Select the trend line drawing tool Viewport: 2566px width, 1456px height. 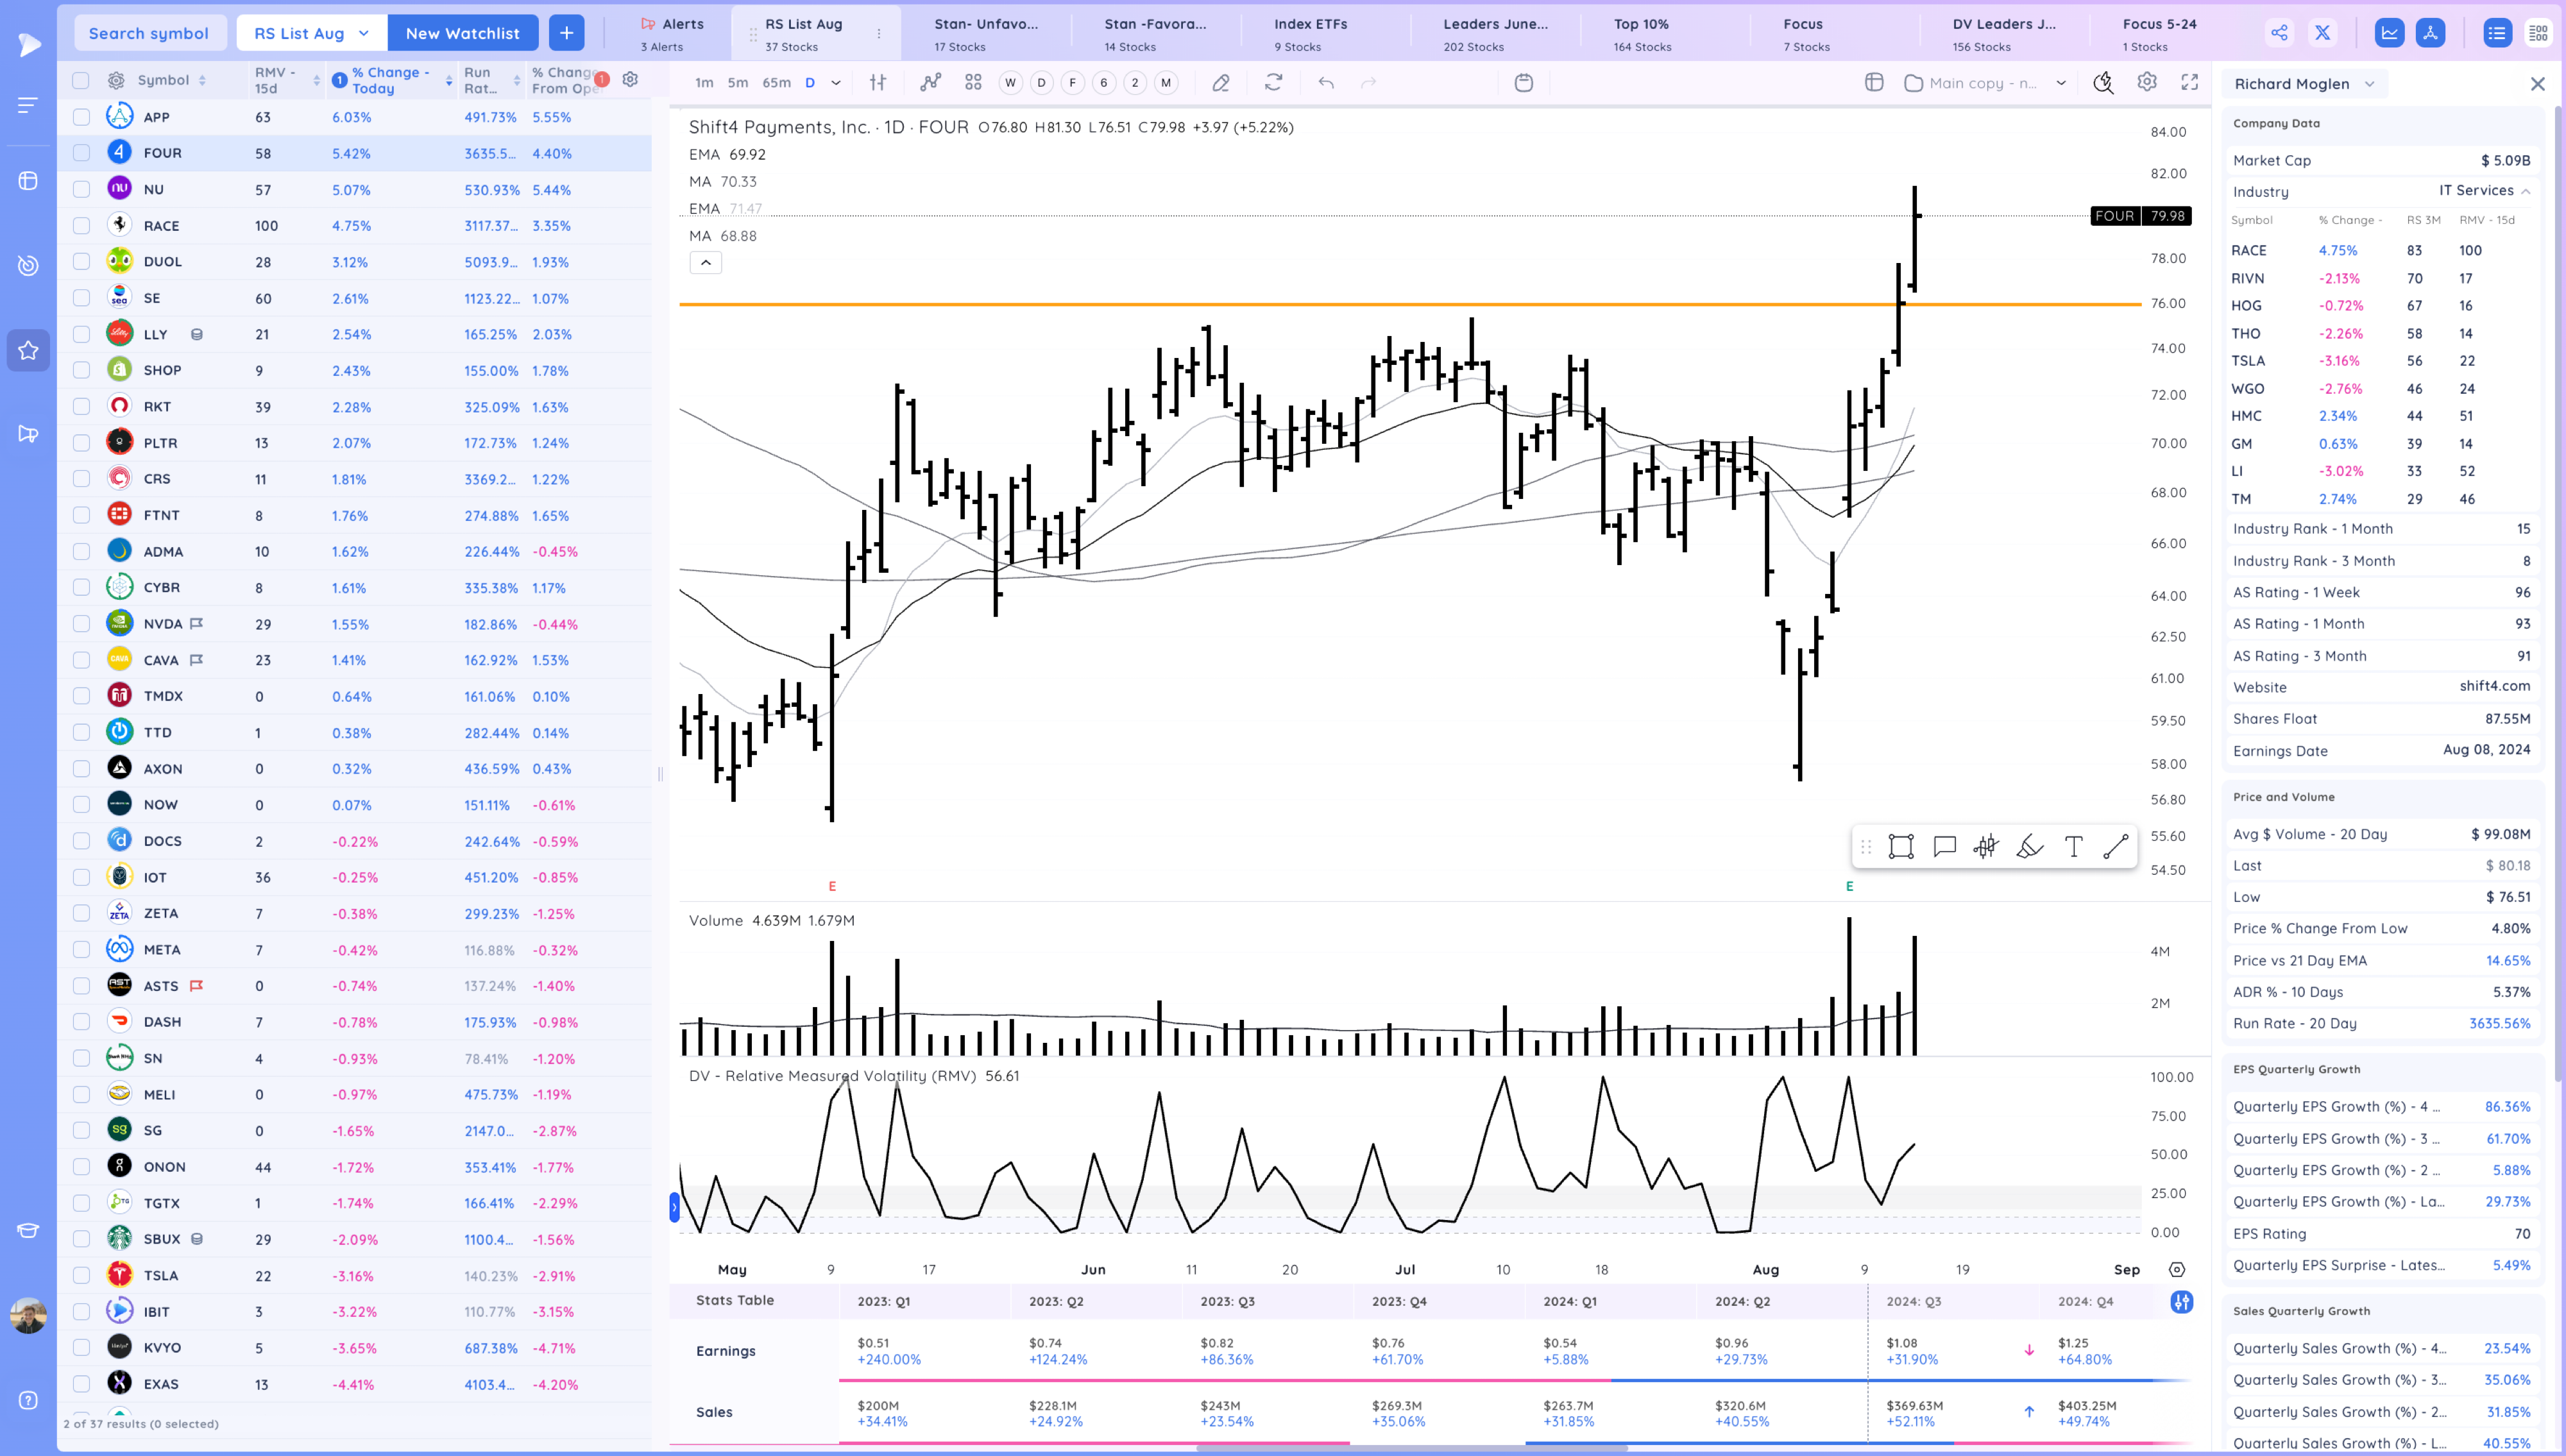pyautogui.click(x=2116, y=847)
